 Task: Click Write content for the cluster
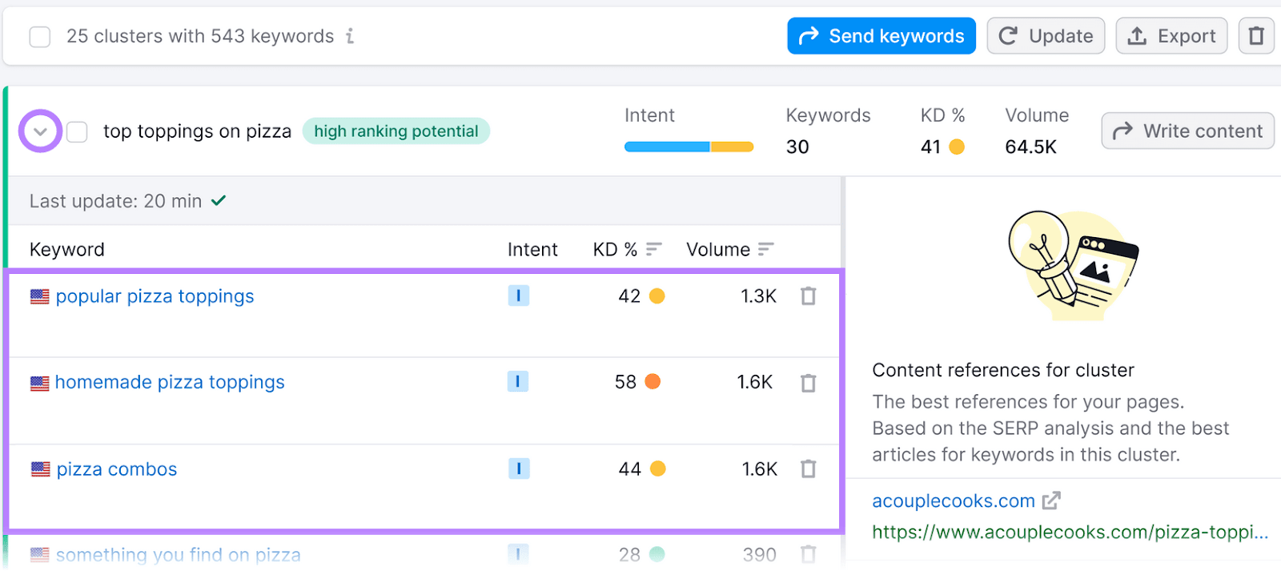tap(1187, 131)
